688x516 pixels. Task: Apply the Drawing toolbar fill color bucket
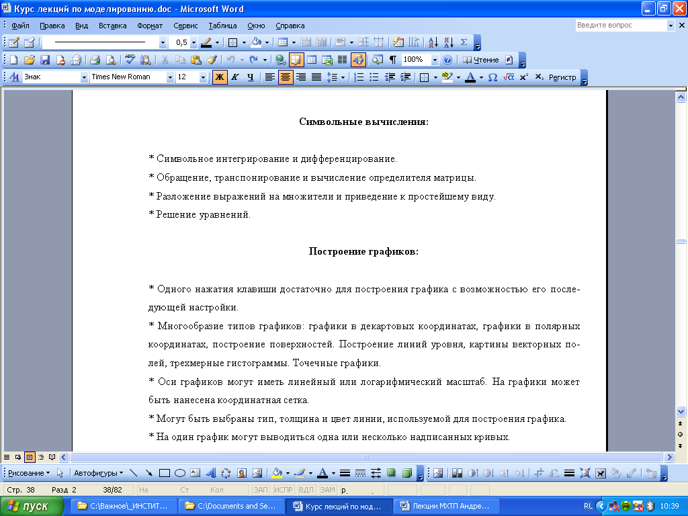click(x=277, y=473)
